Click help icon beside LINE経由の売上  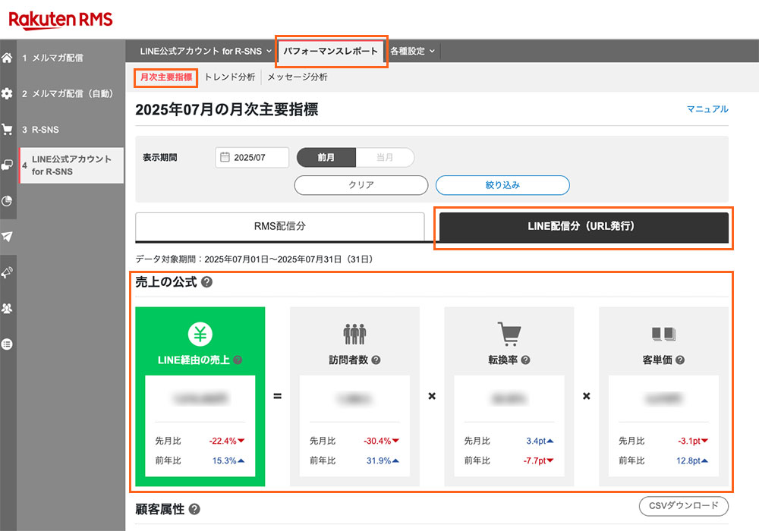pos(237,360)
